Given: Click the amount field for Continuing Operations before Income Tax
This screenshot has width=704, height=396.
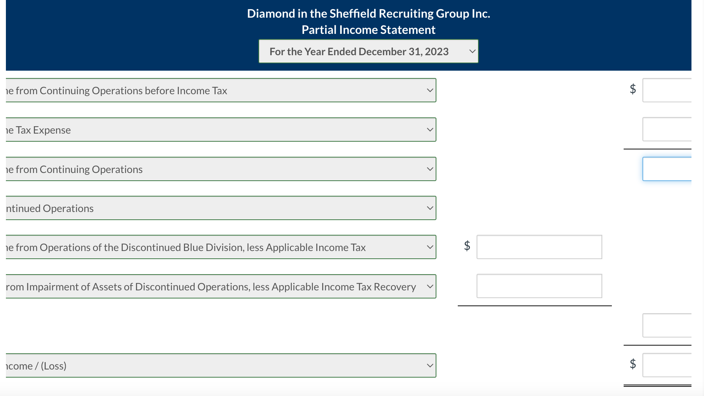Looking at the screenshot, I should [667, 90].
